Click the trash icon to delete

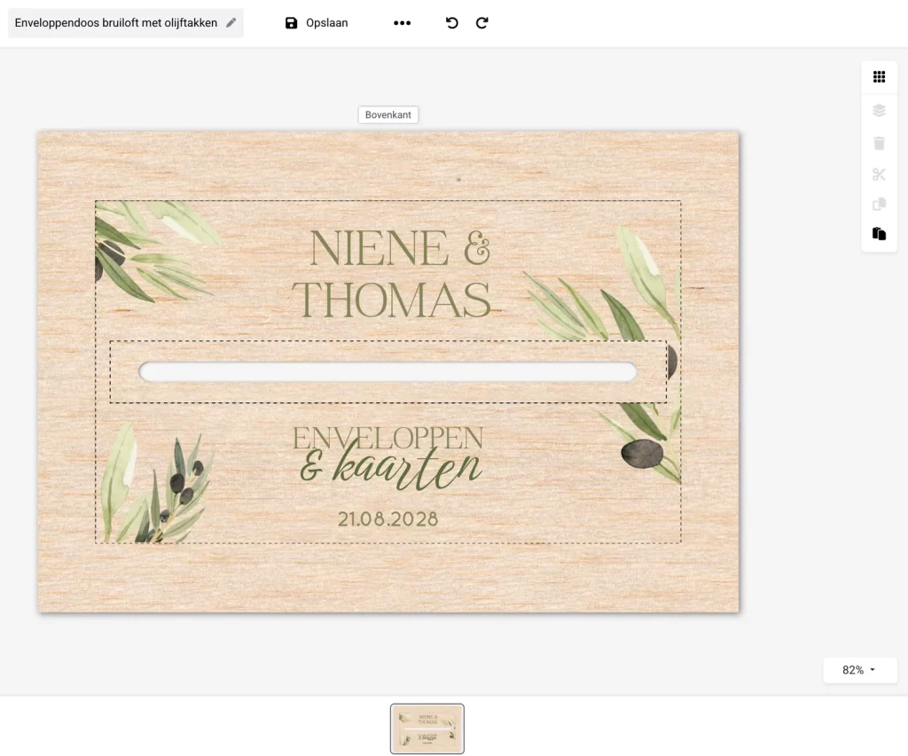tap(879, 143)
